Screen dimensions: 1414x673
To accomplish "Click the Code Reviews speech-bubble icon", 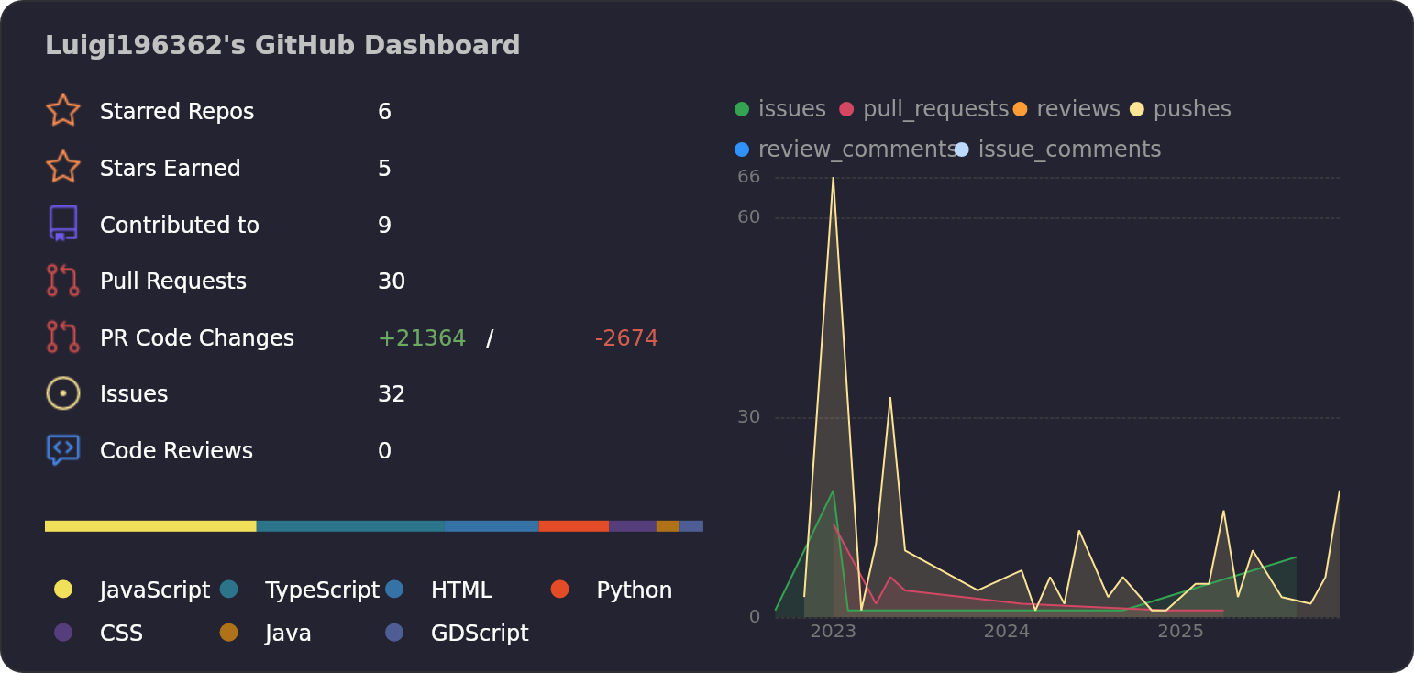I will (62, 449).
